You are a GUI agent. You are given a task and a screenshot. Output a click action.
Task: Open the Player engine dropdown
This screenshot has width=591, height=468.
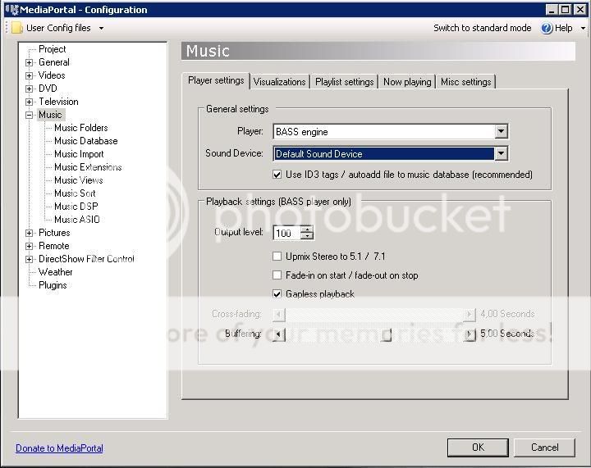(501, 132)
